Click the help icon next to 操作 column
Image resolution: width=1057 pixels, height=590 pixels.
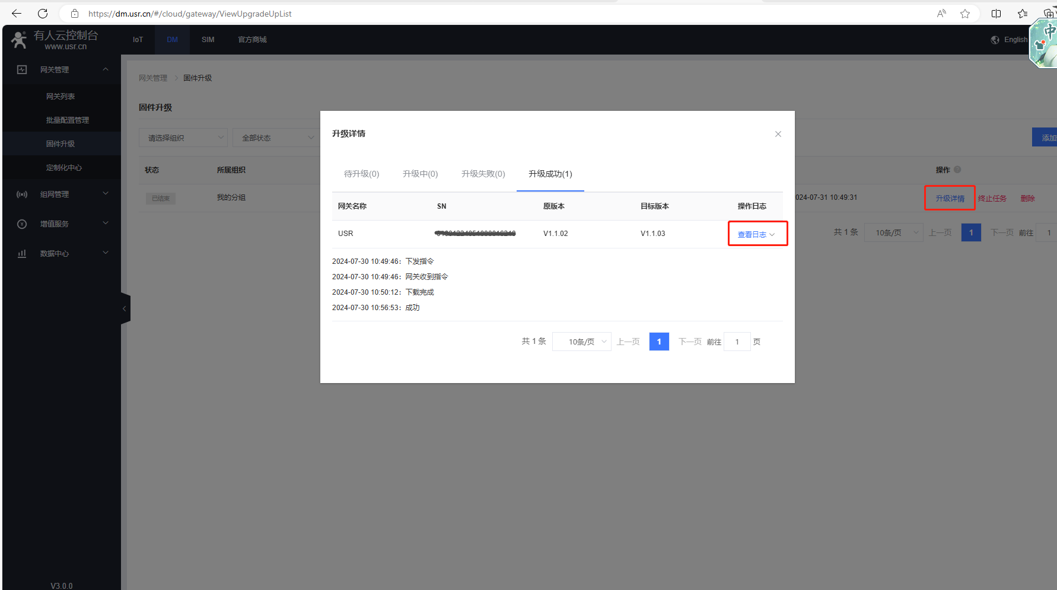pyautogui.click(x=957, y=170)
